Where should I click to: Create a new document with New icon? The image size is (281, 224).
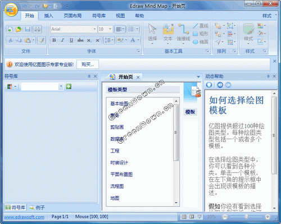coord(10,29)
